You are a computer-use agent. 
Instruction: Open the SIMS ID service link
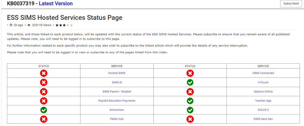pos(117,82)
